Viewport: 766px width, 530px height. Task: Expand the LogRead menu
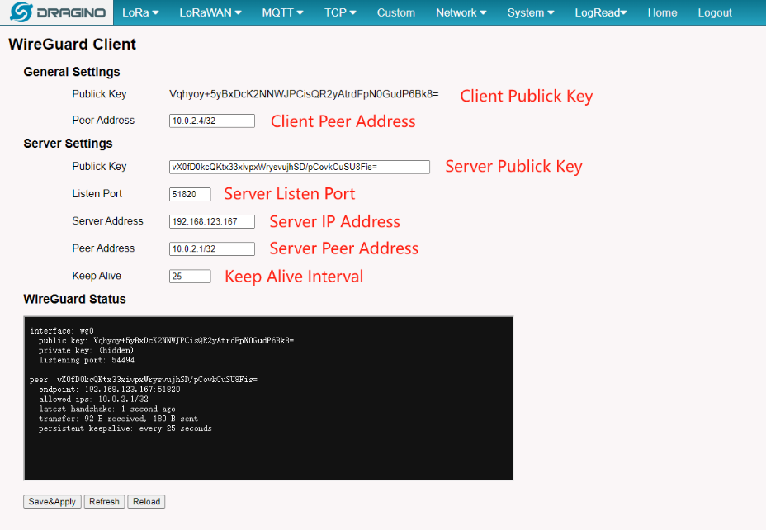click(600, 12)
